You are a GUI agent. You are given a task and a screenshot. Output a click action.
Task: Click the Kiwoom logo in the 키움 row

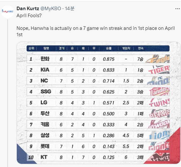point(159,124)
